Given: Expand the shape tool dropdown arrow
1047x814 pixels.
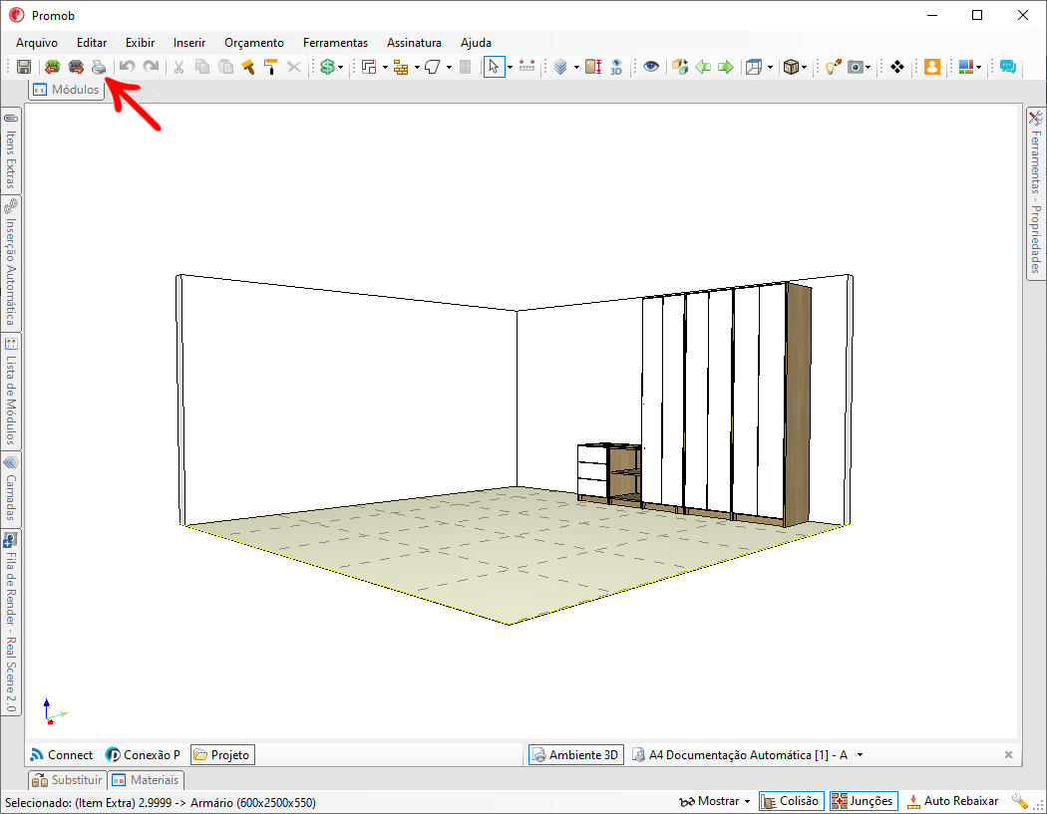Looking at the screenshot, I should pos(449,68).
